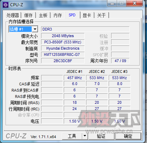
Task: Minimize the CPU-Z window
Action: (x=112, y=3)
